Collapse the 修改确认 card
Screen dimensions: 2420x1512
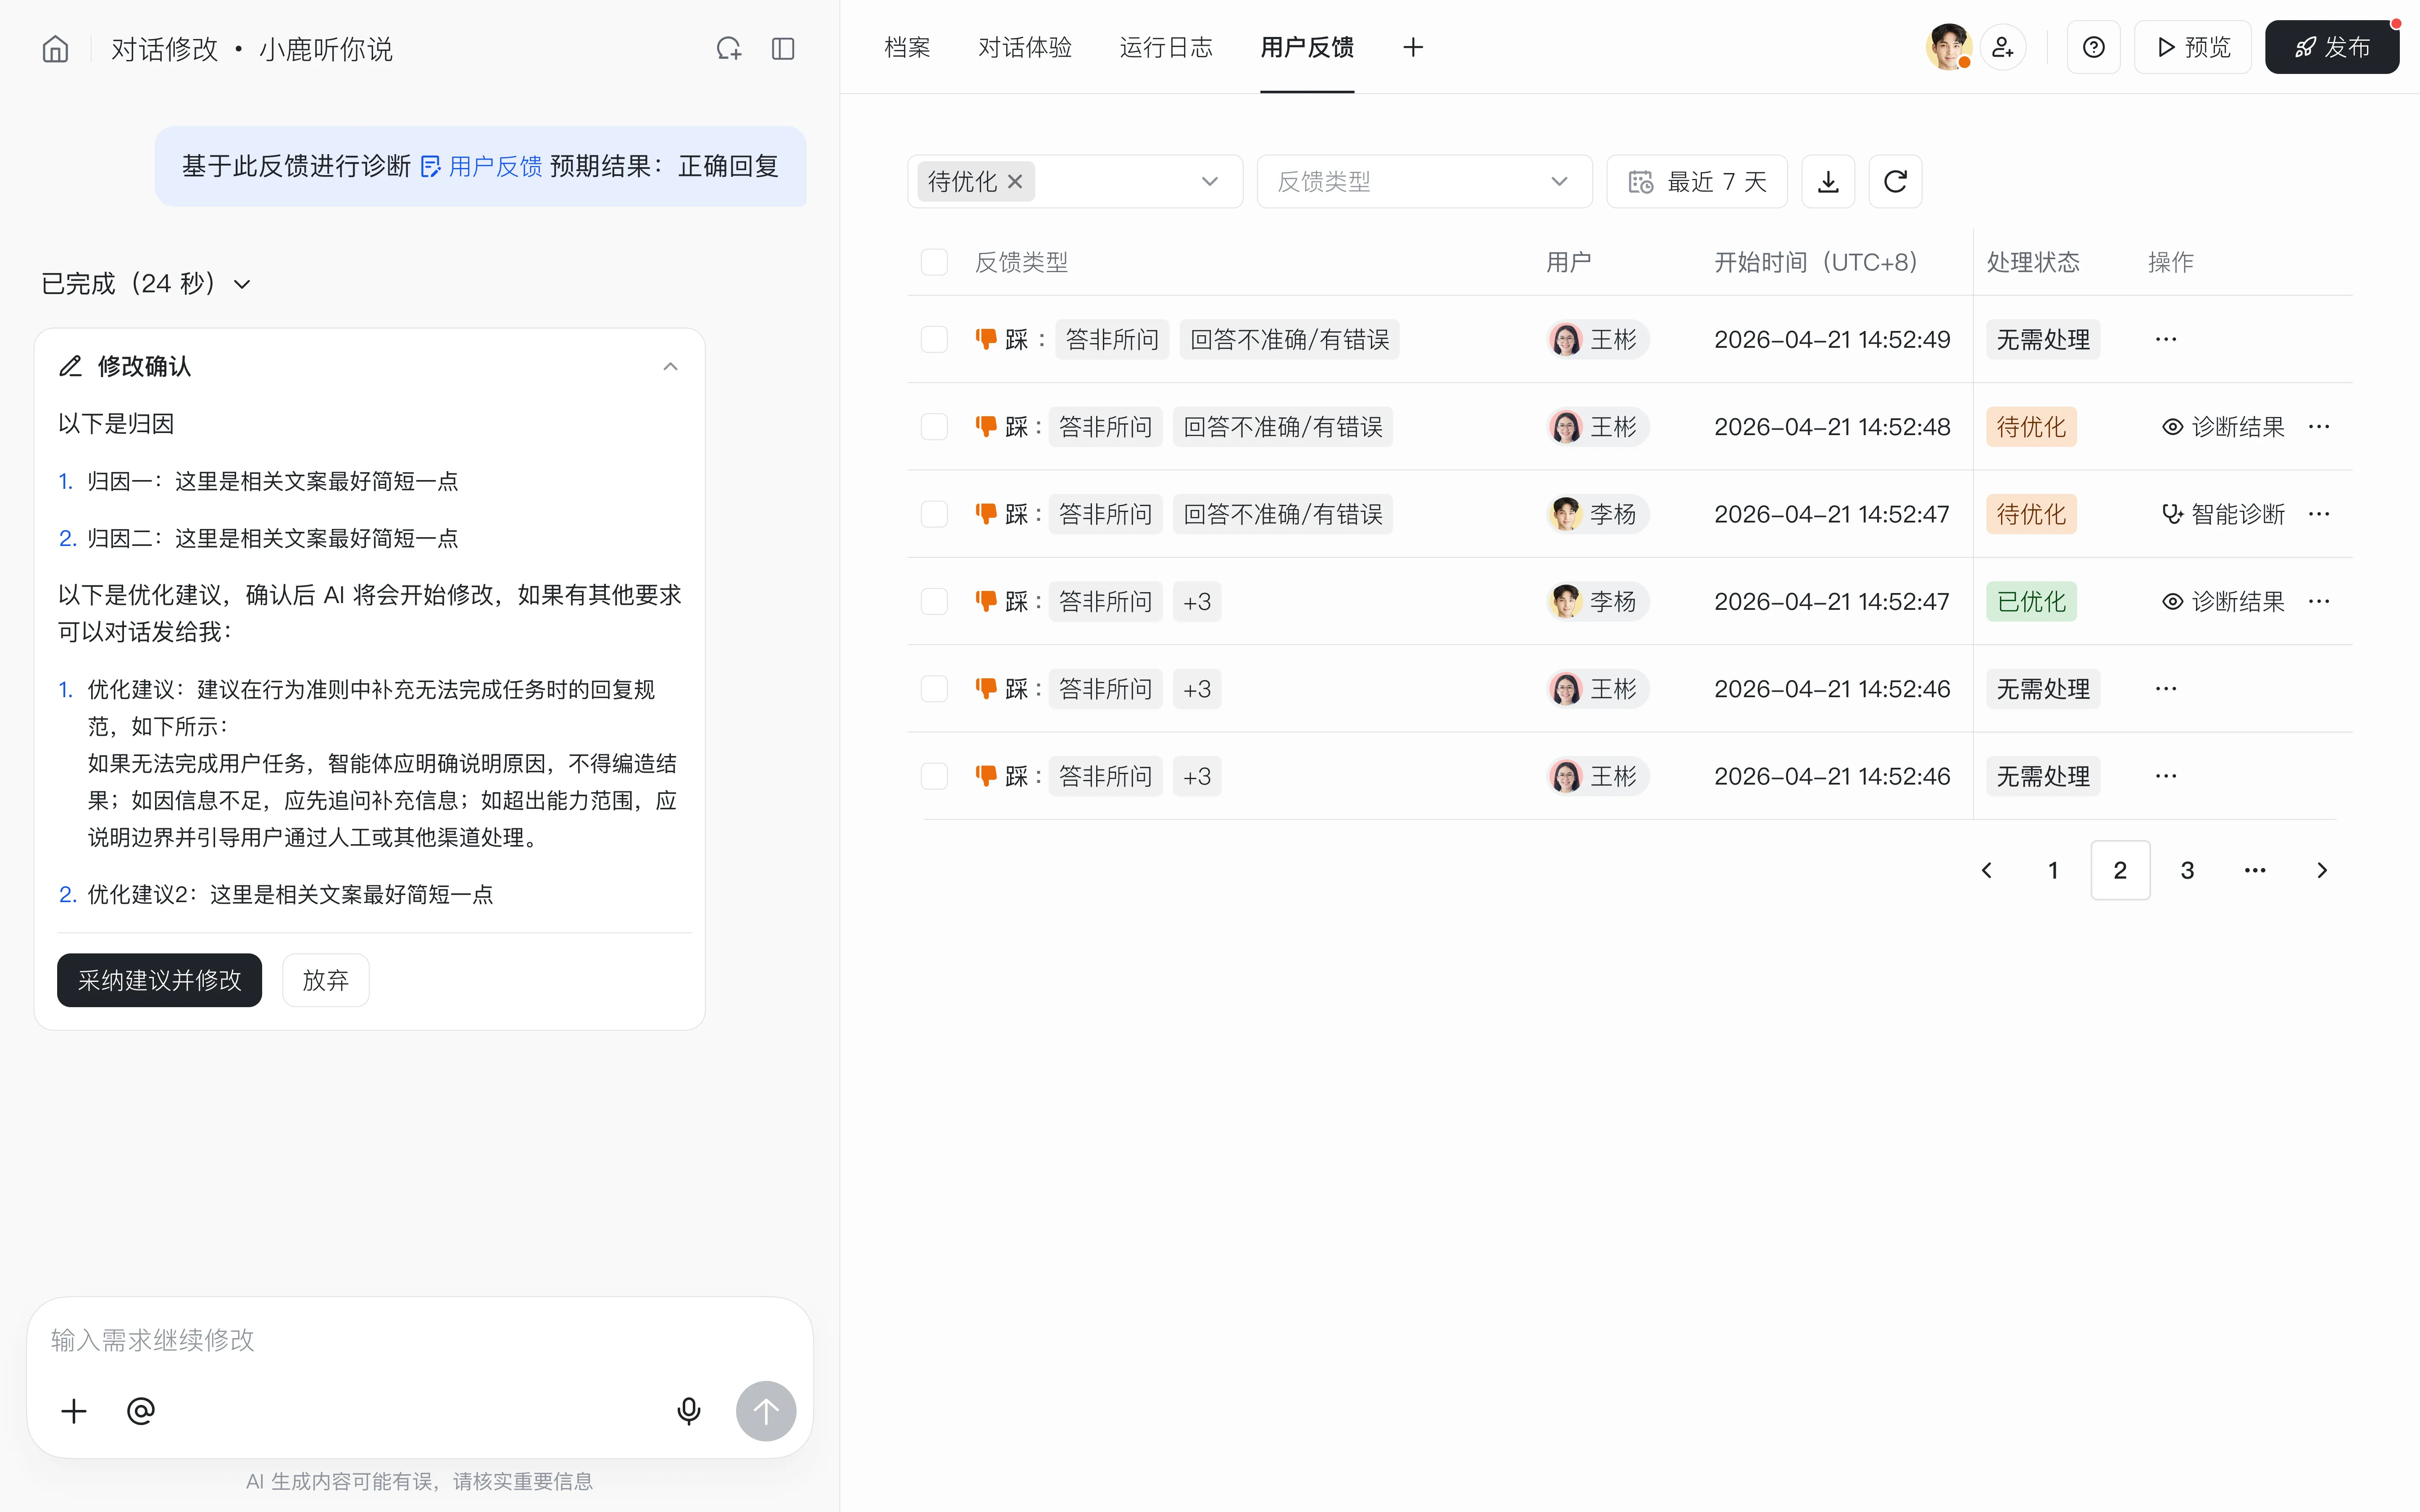click(x=670, y=366)
